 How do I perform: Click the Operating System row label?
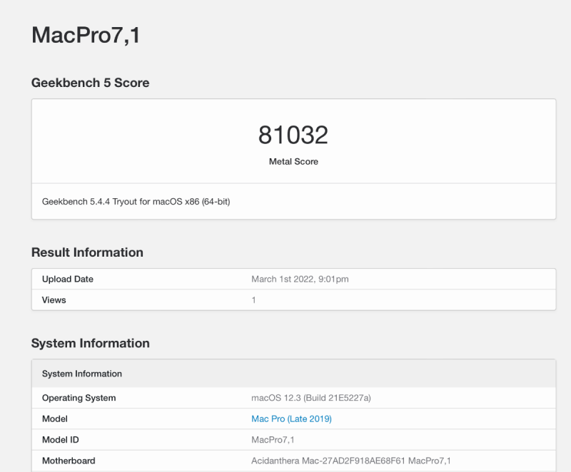point(79,398)
